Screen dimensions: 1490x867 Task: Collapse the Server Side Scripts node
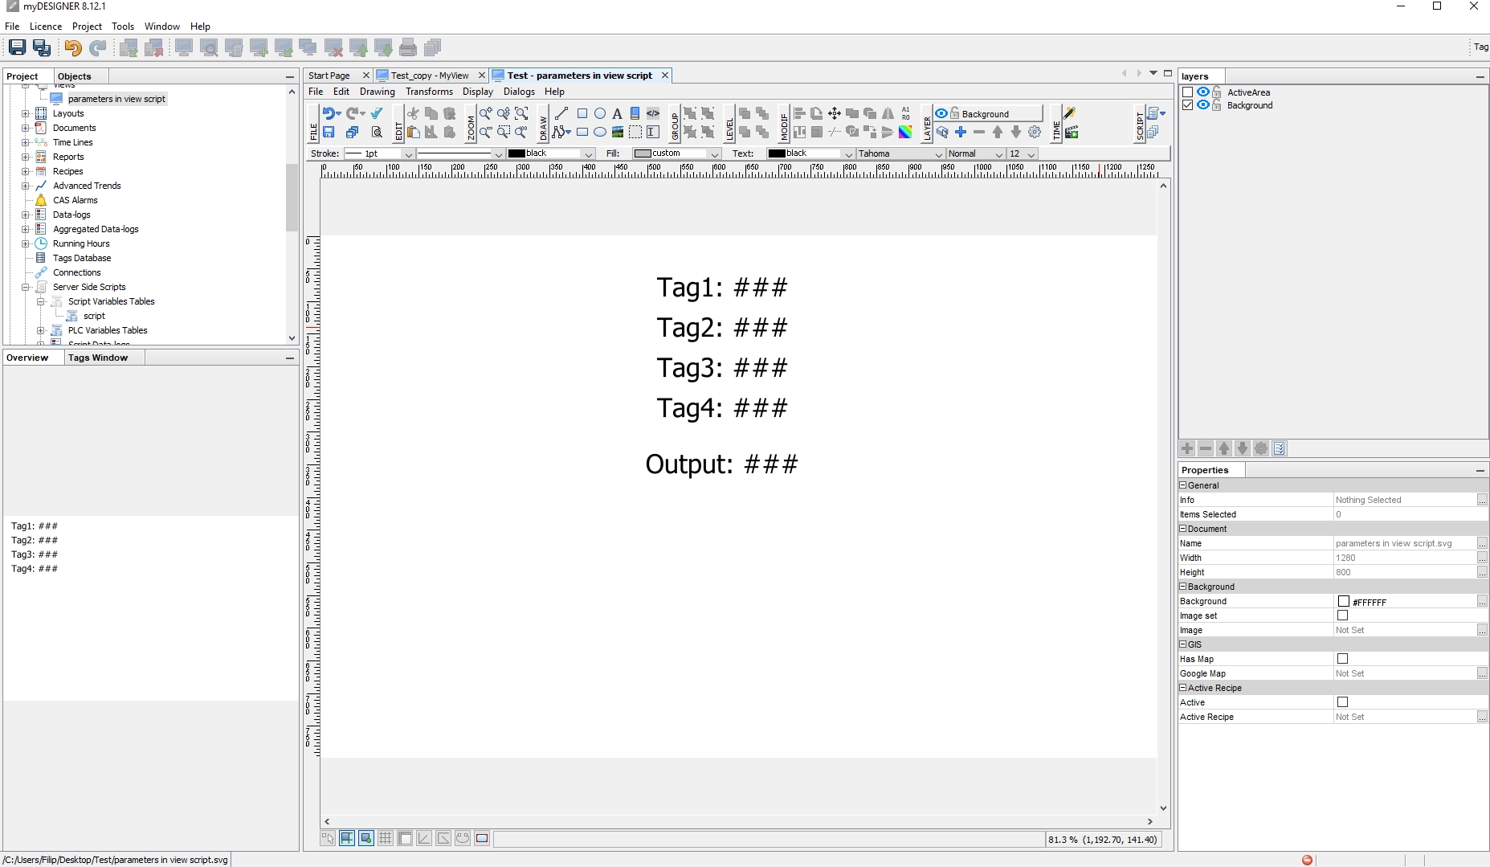click(x=25, y=287)
